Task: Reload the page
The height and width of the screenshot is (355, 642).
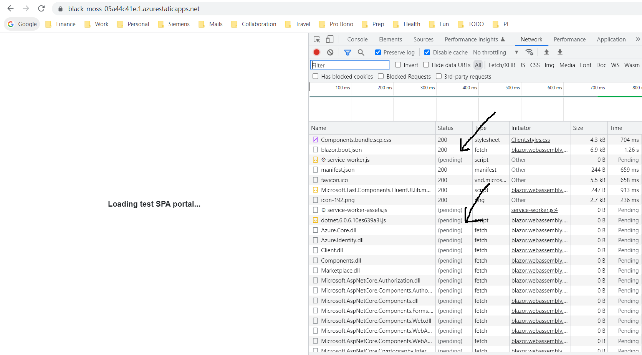Action: (x=41, y=8)
